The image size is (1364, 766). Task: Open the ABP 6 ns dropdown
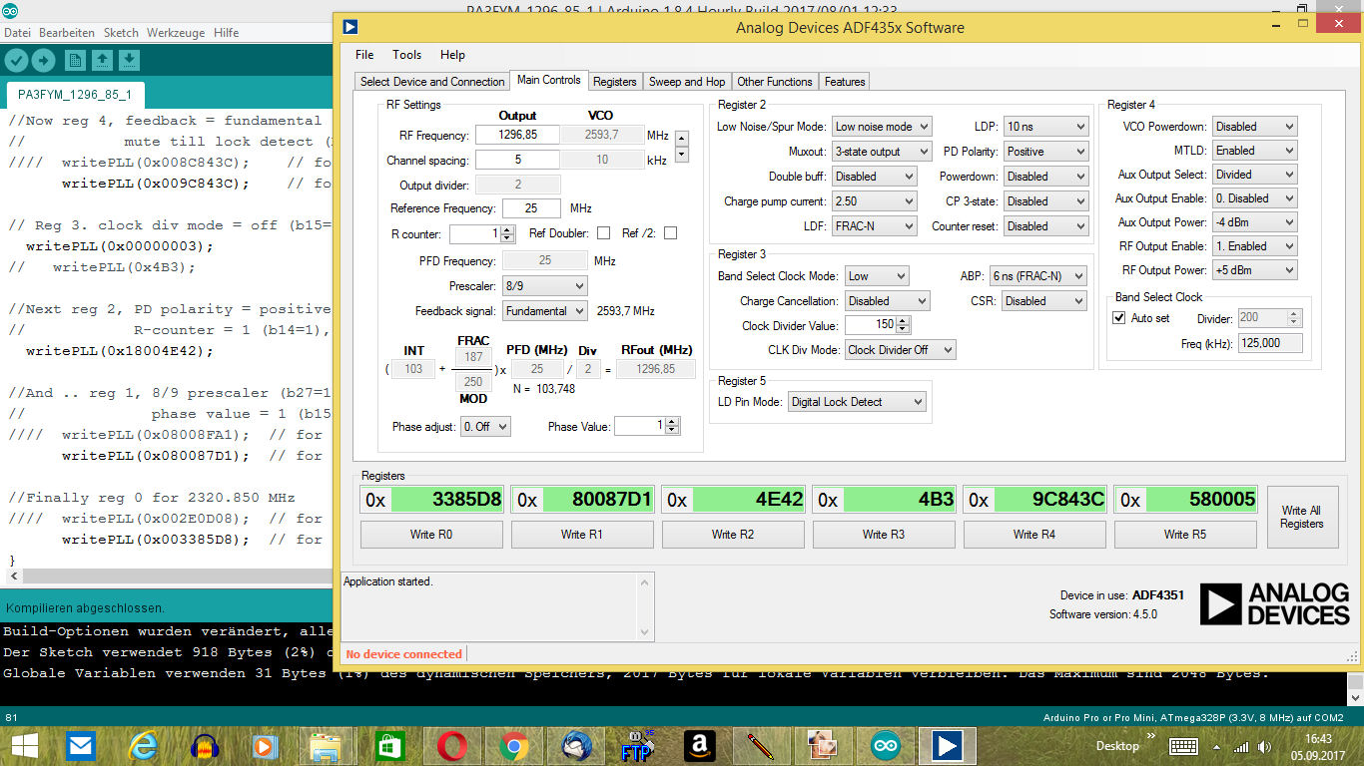click(1037, 276)
